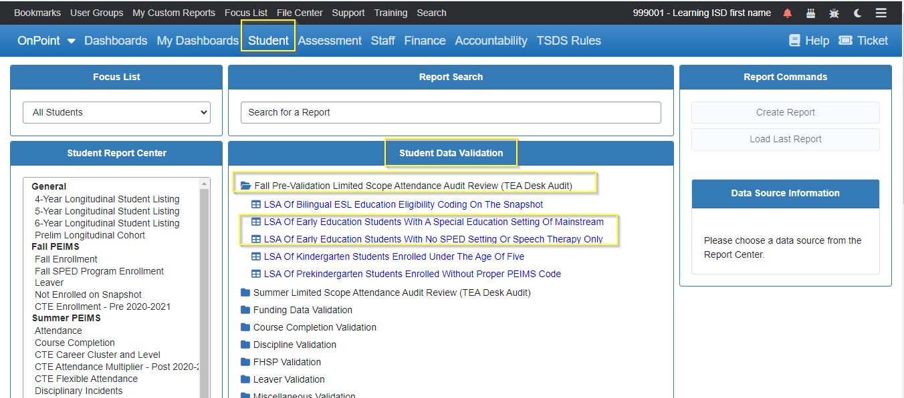Click the Ticket icon
The width and height of the screenshot is (904, 398).
point(845,41)
